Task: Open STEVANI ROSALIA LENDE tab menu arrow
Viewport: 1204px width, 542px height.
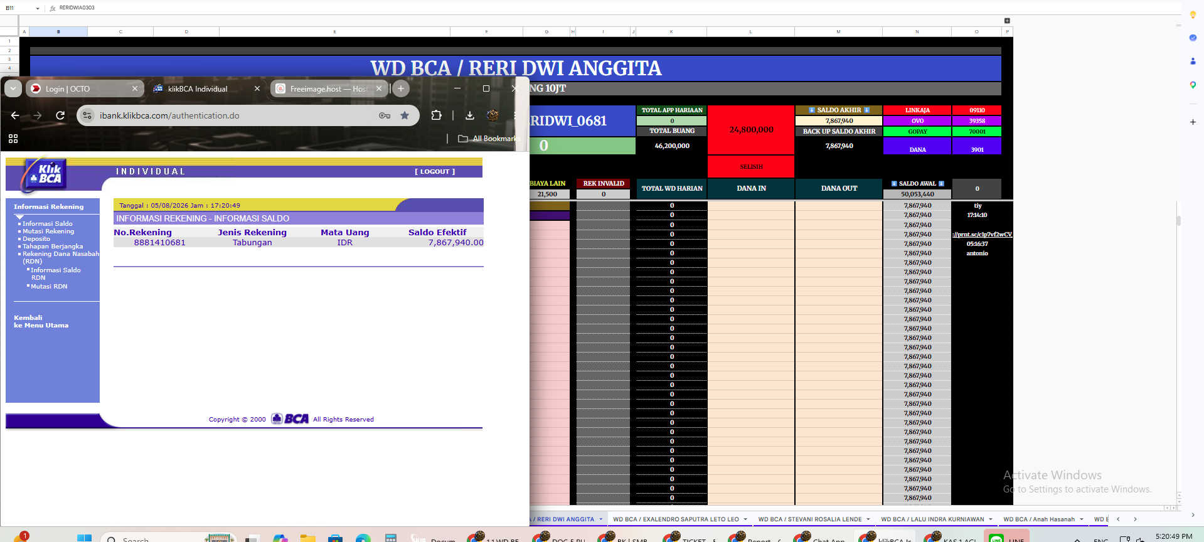Action: [868, 519]
